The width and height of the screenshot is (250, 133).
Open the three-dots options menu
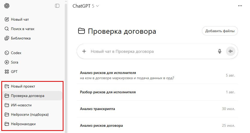pyautogui.click(x=240, y=6)
